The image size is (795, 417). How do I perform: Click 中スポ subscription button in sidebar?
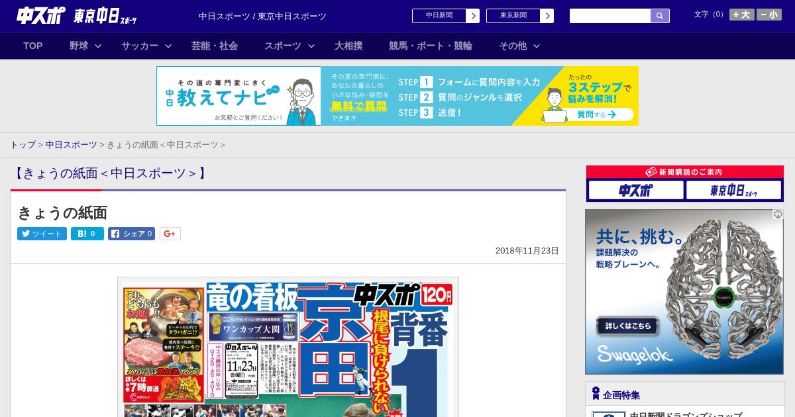(636, 191)
